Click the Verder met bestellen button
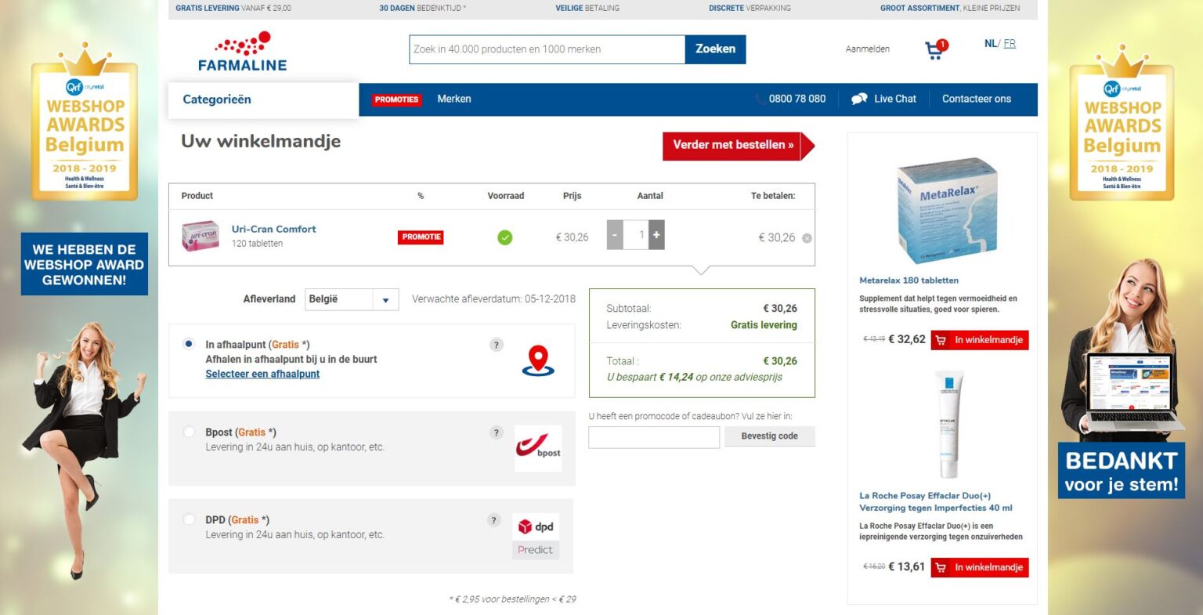 coord(735,145)
